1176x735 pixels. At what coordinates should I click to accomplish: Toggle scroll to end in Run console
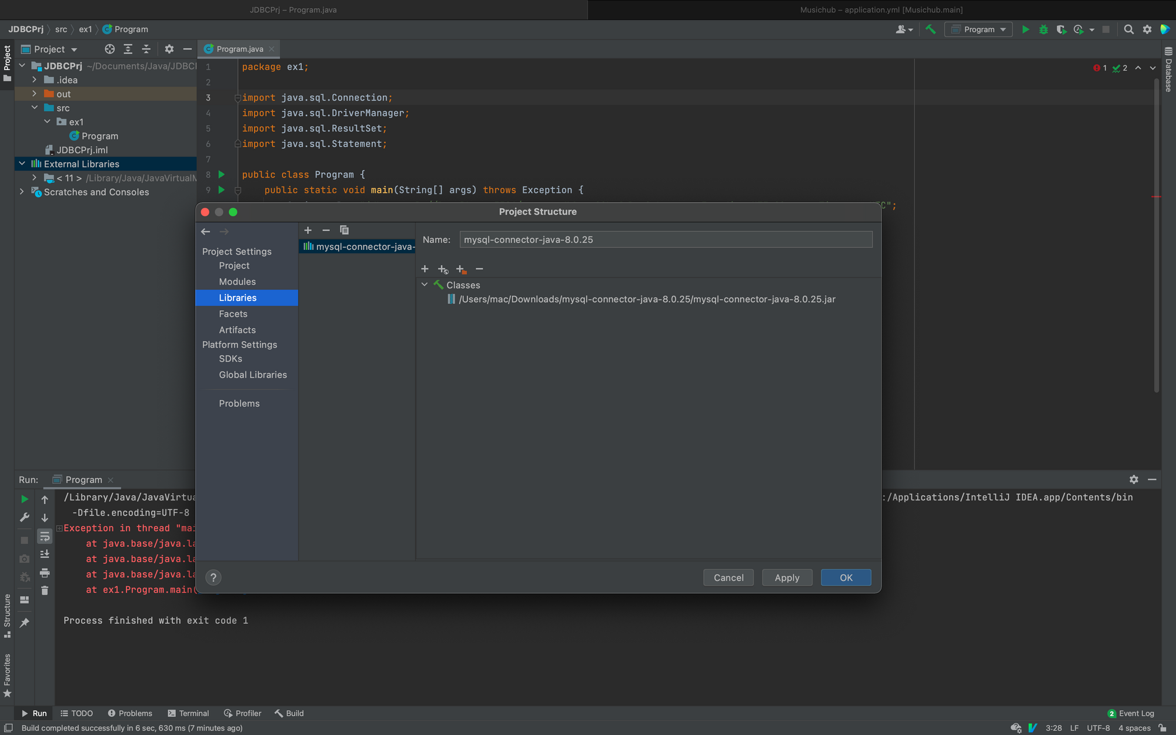tap(45, 554)
